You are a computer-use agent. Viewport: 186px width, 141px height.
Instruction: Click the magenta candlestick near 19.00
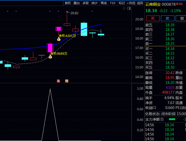click(59, 29)
